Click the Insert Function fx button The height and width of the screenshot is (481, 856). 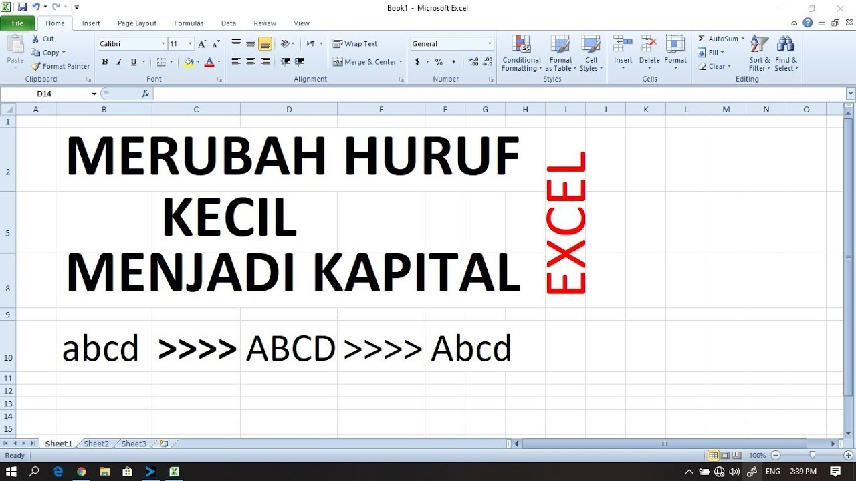point(145,94)
